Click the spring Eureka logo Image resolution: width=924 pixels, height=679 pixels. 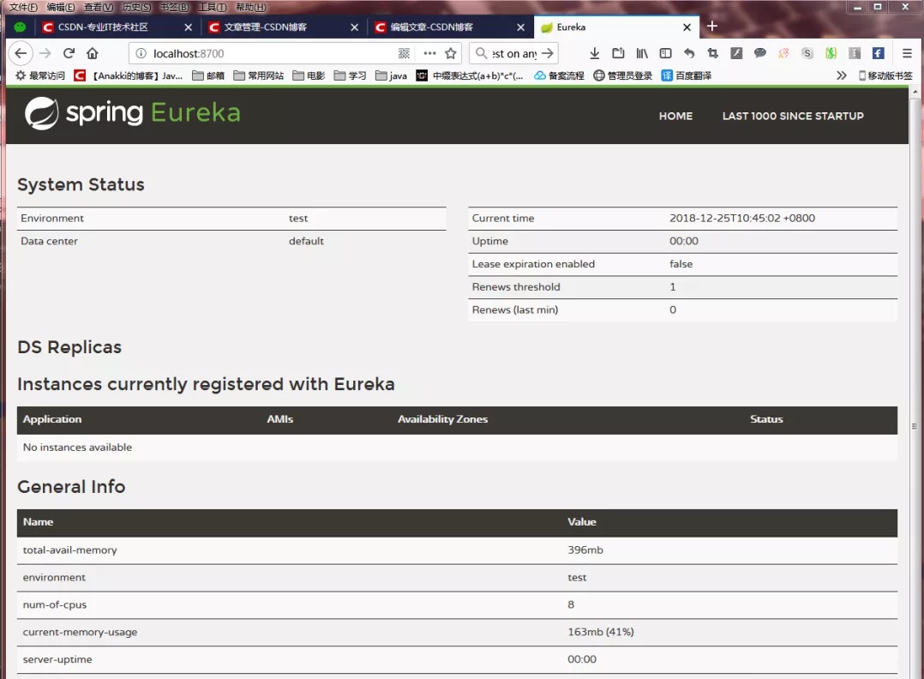tap(133, 113)
